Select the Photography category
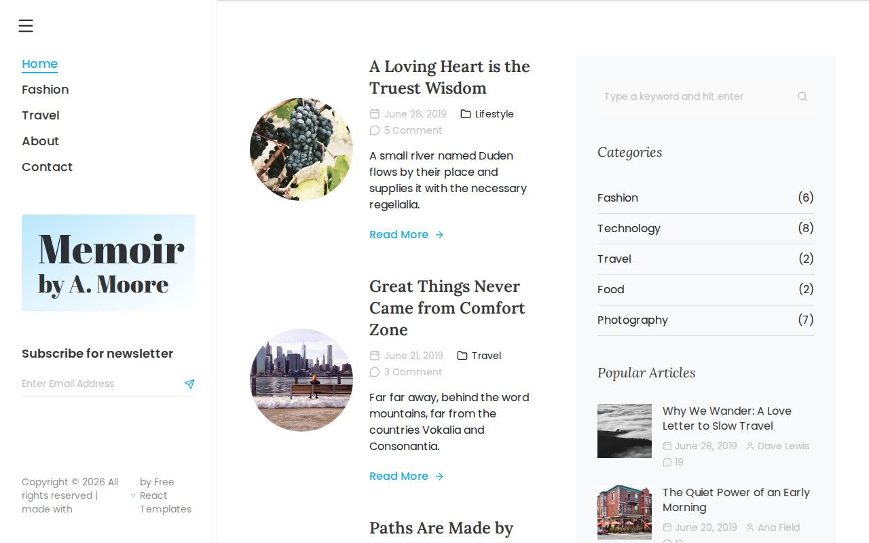The image size is (869, 543). click(x=706, y=320)
